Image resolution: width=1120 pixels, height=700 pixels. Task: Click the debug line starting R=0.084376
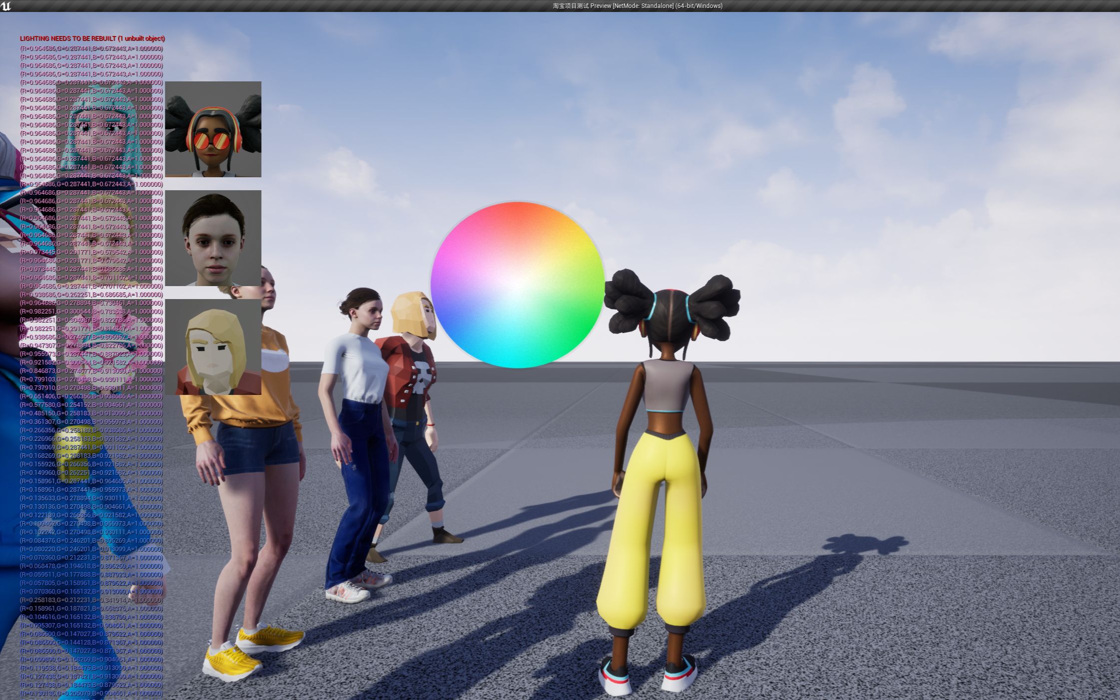pyautogui.click(x=91, y=541)
